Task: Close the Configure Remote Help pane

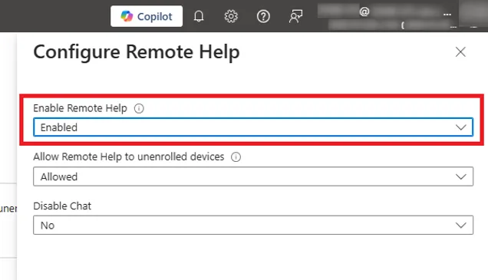Action: coord(460,52)
